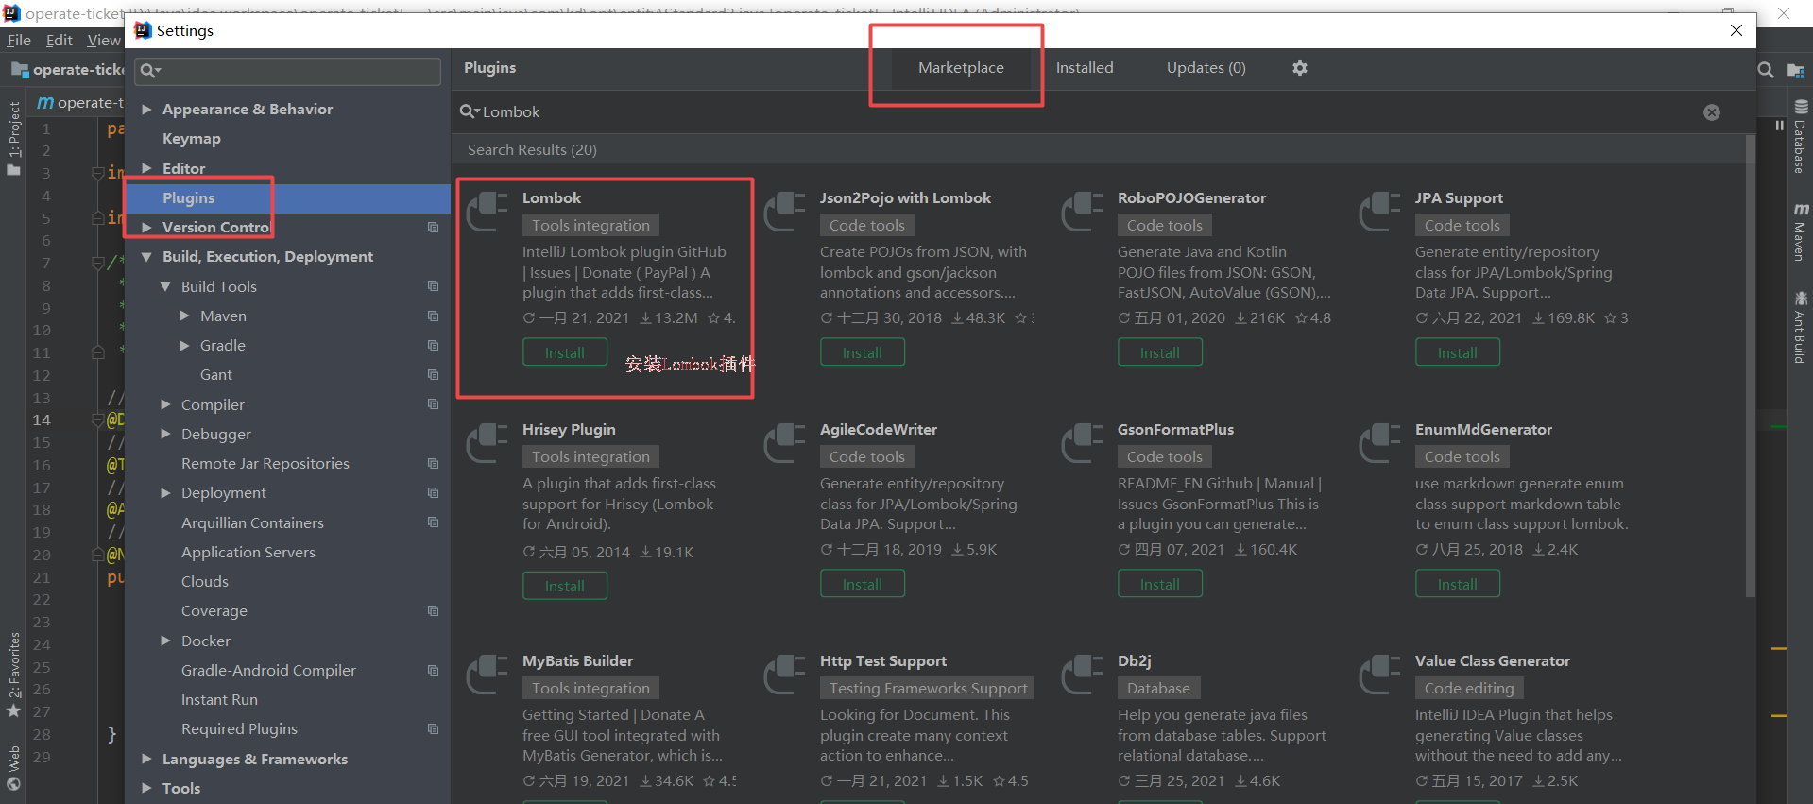Image resolution: width=1813 pixels, height=804 pixels.
Task: Click the GsonFormatPlus plugin icon
Action: [1083, 442]
